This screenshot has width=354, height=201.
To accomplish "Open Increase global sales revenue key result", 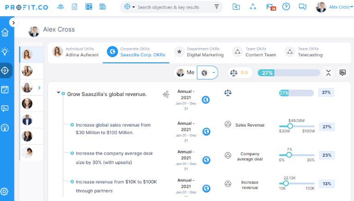I will (x=113, y=128).
